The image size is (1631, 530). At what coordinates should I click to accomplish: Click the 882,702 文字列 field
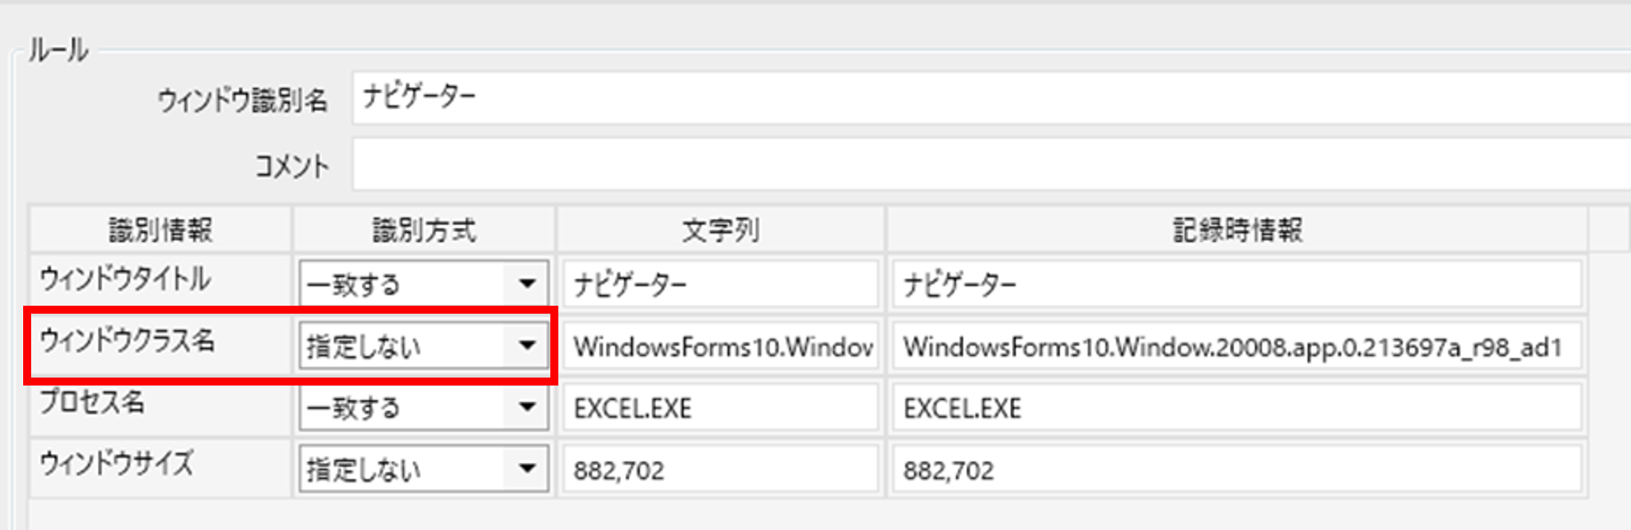click(720, 470)
